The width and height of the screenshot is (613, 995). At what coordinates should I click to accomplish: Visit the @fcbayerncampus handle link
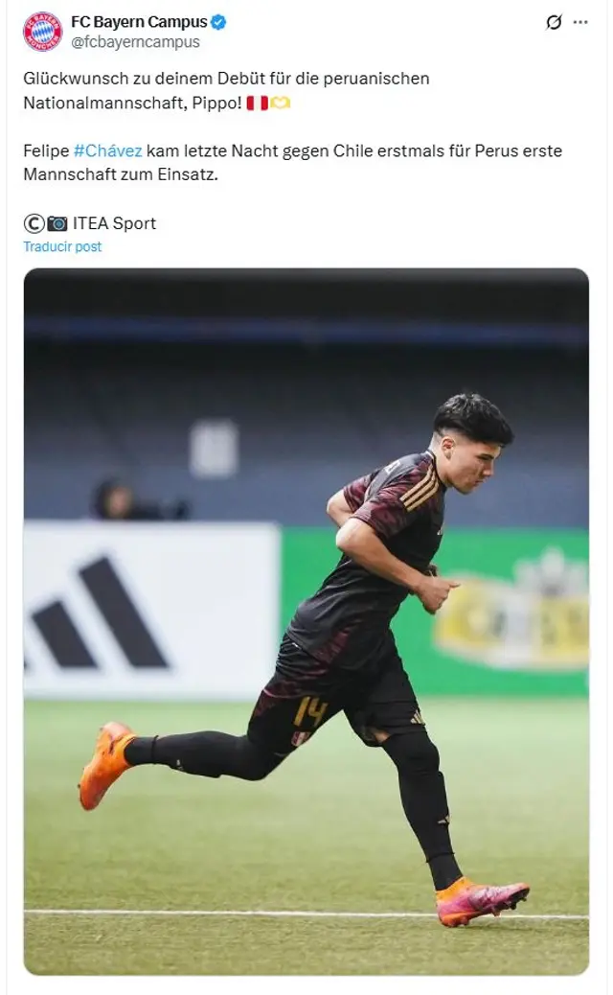[x=135, y=42]
